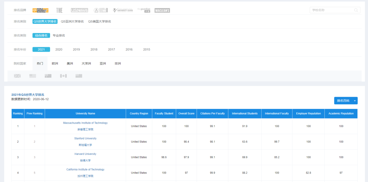The width and height of the screenshot is (368, 182).
Task: Click the Employer Reputation column header
Action: 309,113
